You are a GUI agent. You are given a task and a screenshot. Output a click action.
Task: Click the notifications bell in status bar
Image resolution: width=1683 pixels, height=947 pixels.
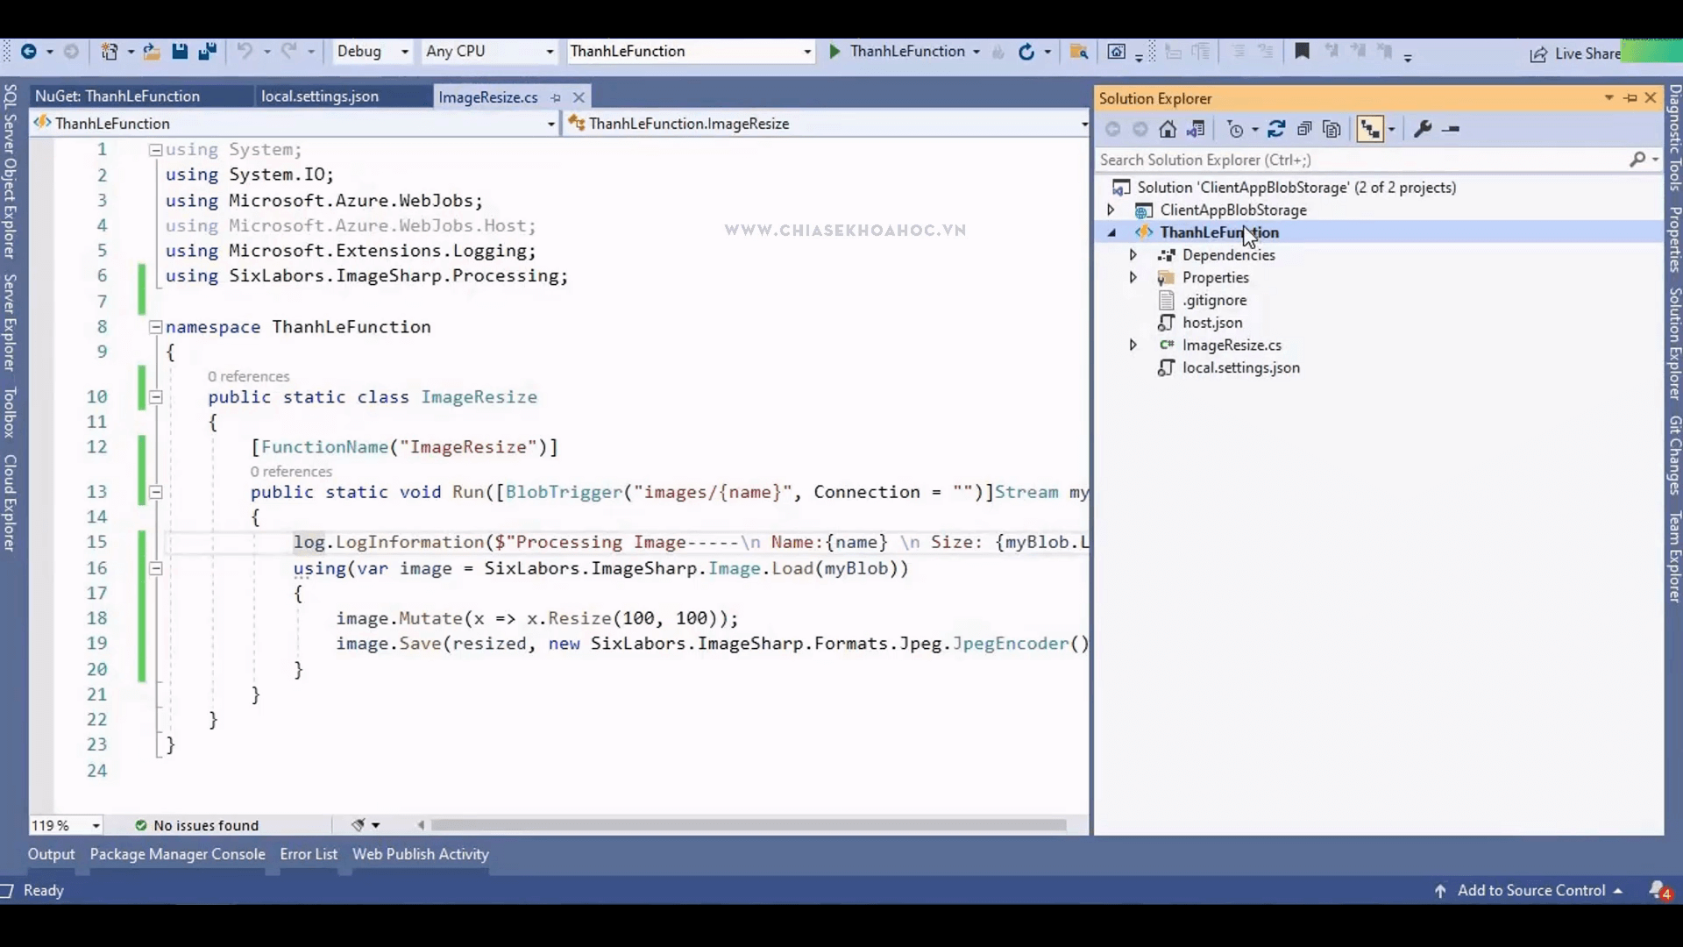pyautogui.click(x=1658, y=890)
